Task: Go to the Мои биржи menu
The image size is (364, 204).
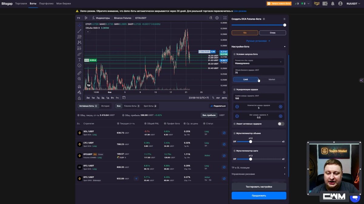Action: click(x=64, y=4)
